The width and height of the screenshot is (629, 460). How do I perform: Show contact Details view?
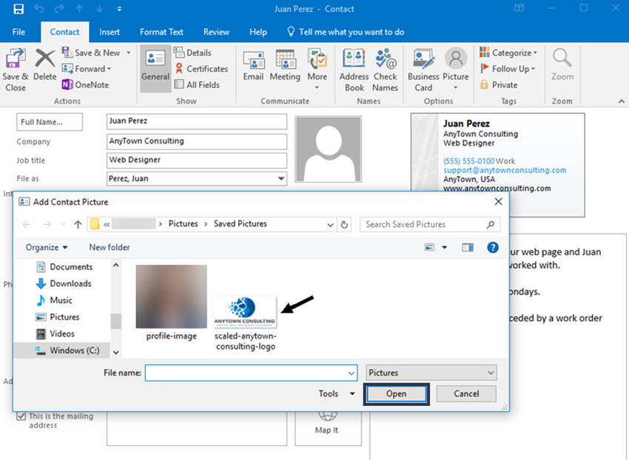193,53
